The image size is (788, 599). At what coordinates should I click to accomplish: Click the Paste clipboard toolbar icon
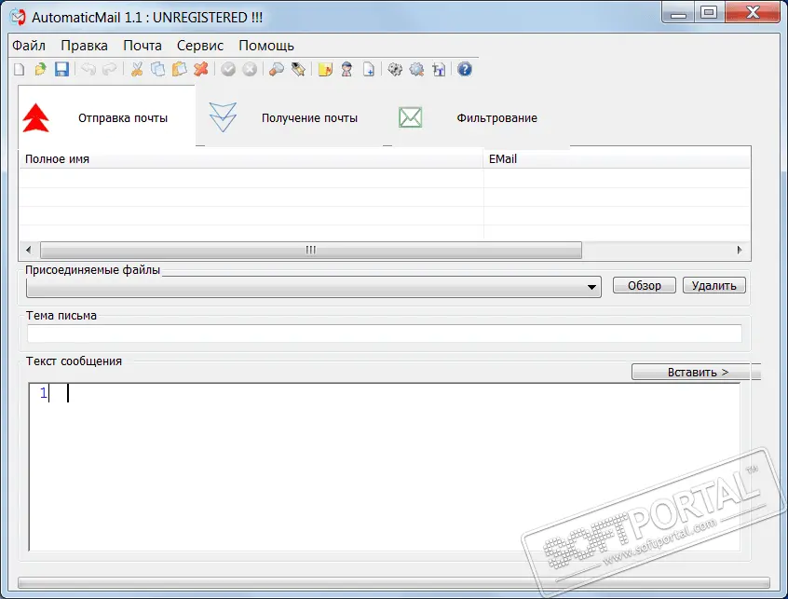click(180, 69)
